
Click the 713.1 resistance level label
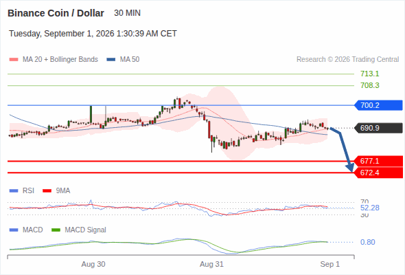[x=369, y=74]
